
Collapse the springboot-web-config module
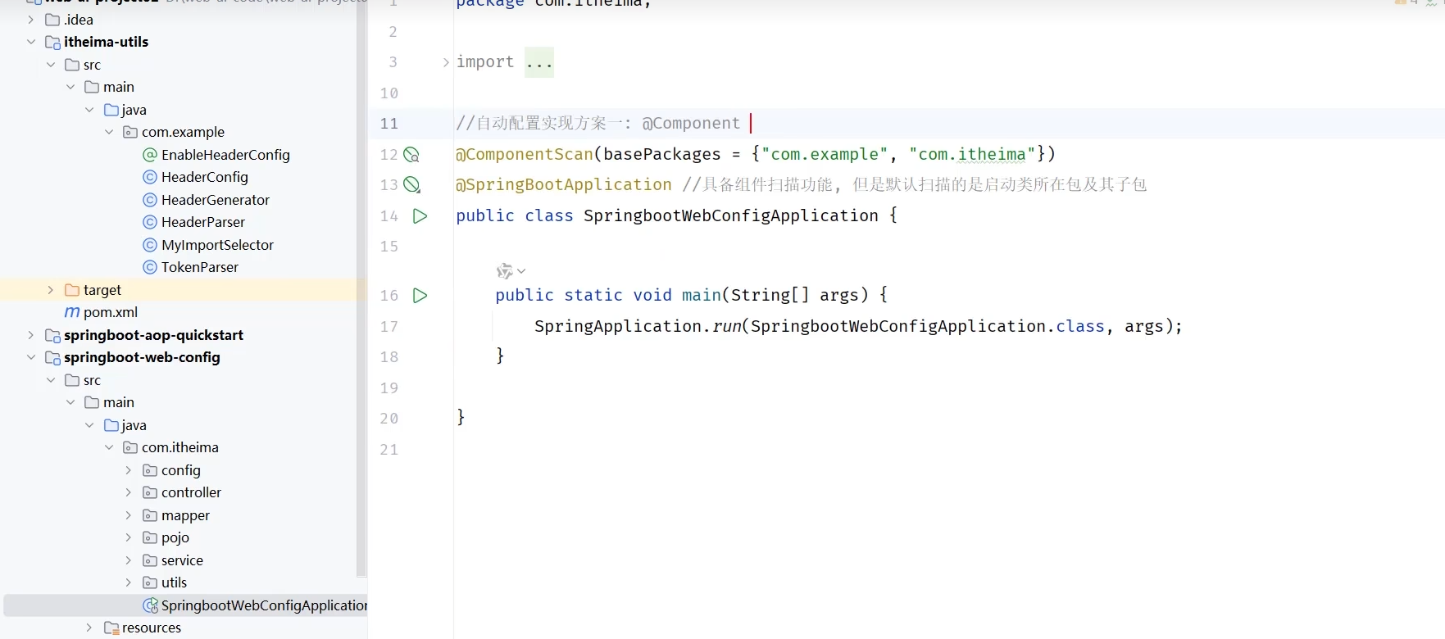click(x=31, y=357)
